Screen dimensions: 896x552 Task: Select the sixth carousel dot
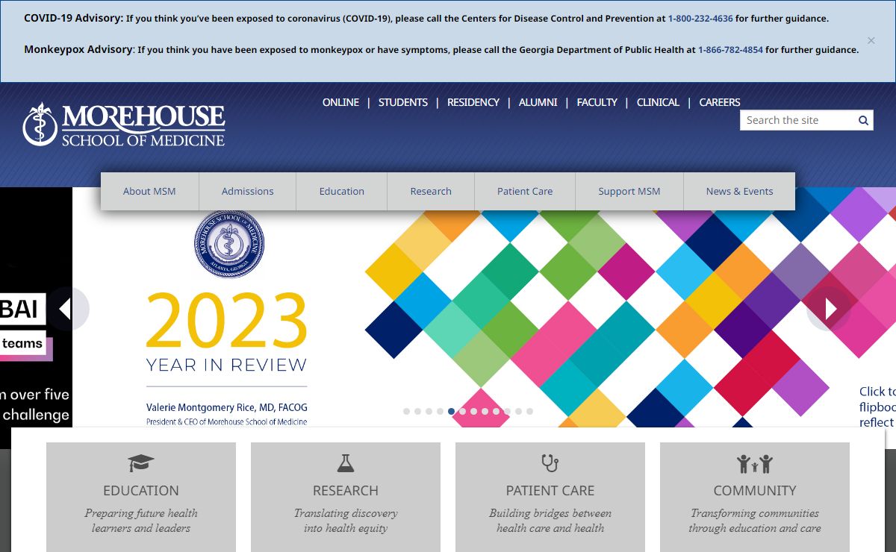pyautogui.click(x=463, y=411)
